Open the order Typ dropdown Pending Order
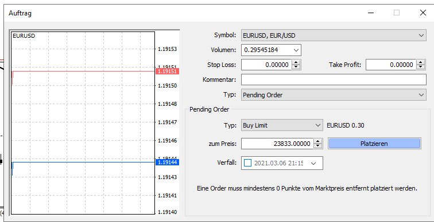The image size is (434, 222). coord(334,95)
